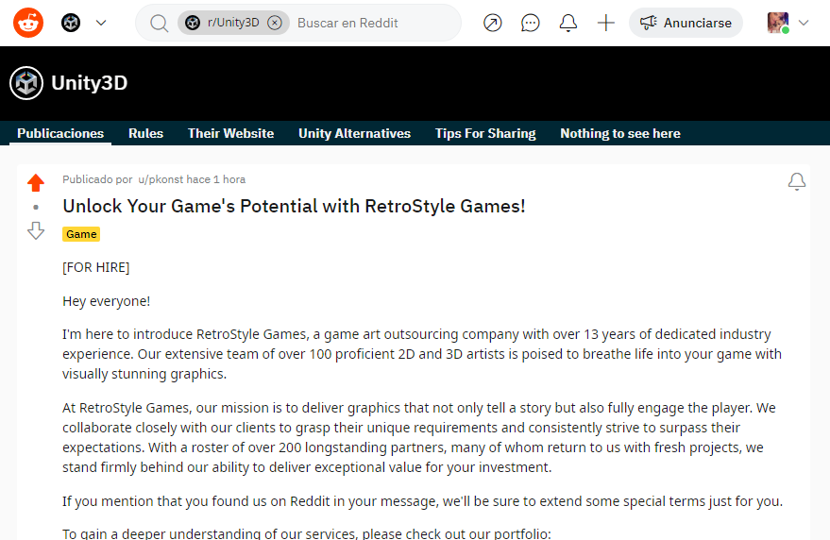Image resolution: width=830 pixels, height=540 pixels.
Task: Click the Anunciarse button
Action: click(686, 23)
